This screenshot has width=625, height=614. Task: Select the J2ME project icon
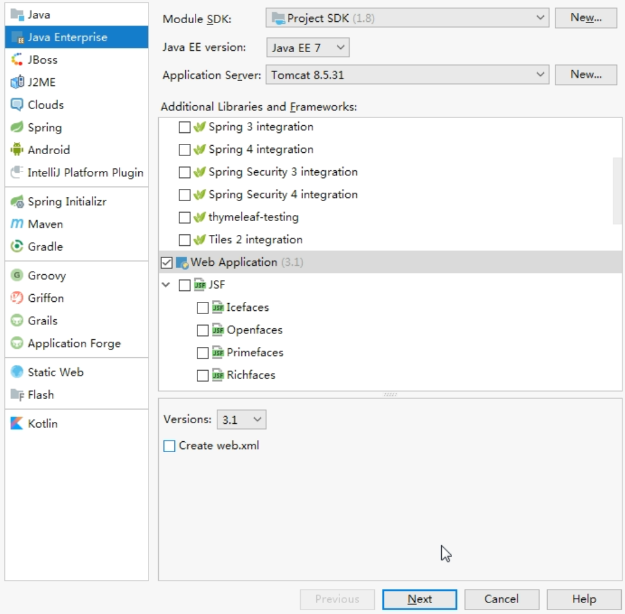17,82
